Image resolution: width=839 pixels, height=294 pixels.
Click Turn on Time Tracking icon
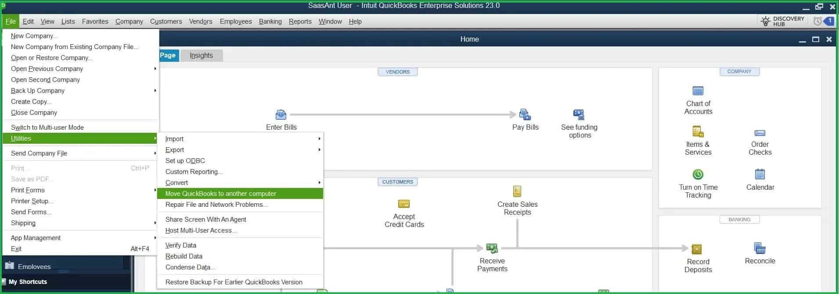point(698,174)
